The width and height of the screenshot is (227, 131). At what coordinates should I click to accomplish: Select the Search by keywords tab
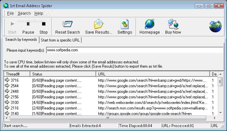point(21,40)
